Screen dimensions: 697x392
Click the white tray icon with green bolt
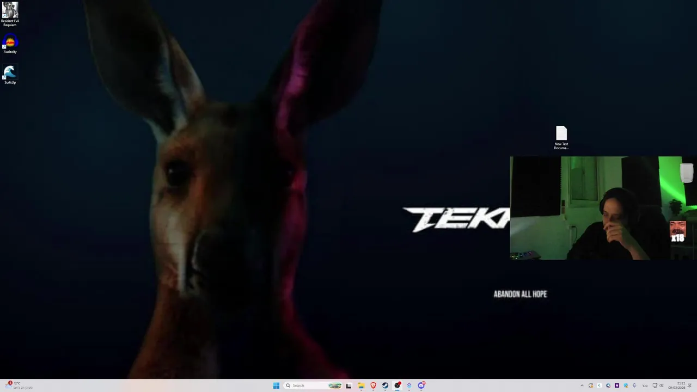tap(600, 385)
